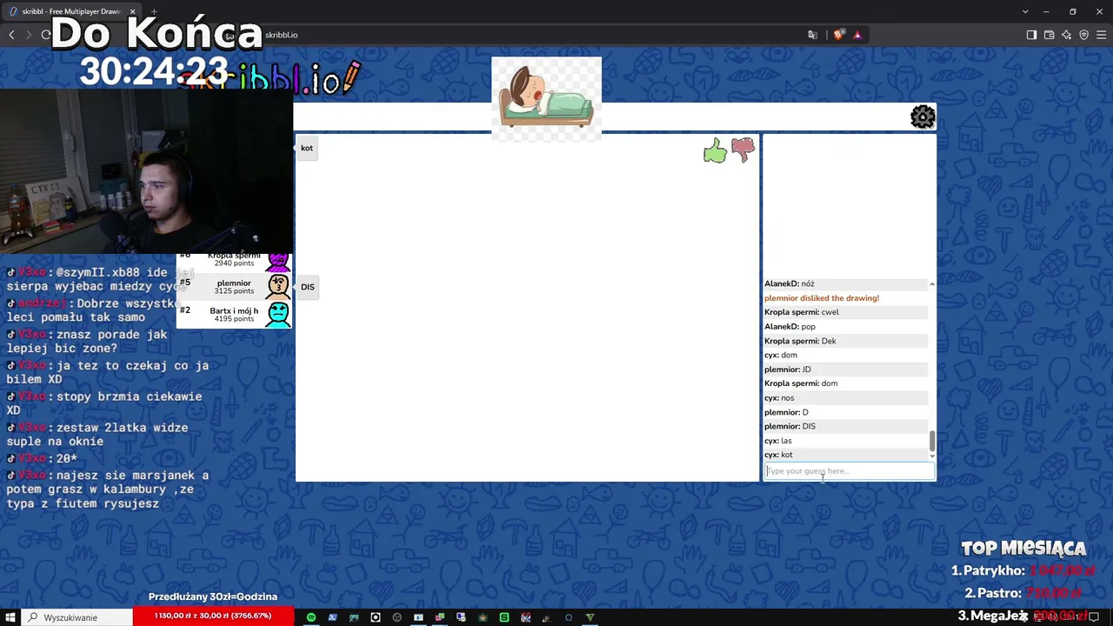The image size is (1113, 626).
Task: Open green V-shaped taskbar app
Action: coord(590,617)
